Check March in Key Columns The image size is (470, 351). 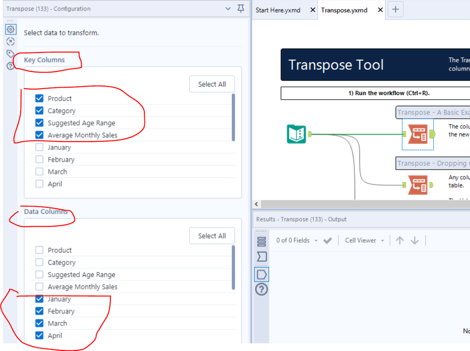click(x=39, y=172)
